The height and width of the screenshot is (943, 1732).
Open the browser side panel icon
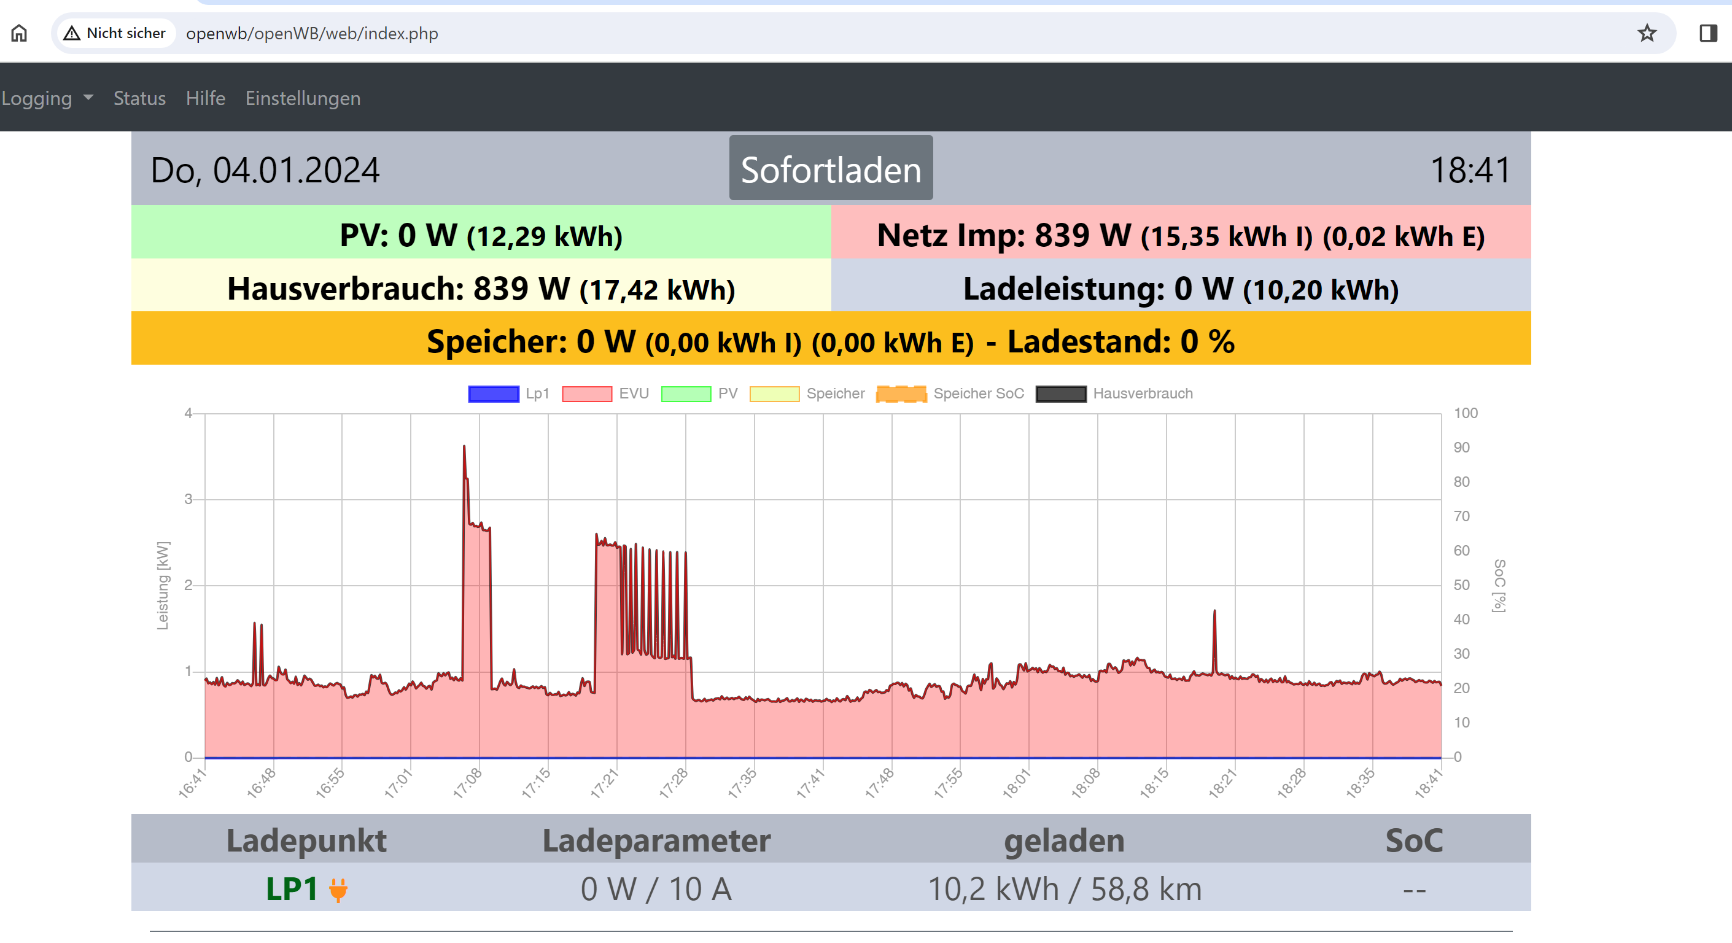(x=1708, y=33)
